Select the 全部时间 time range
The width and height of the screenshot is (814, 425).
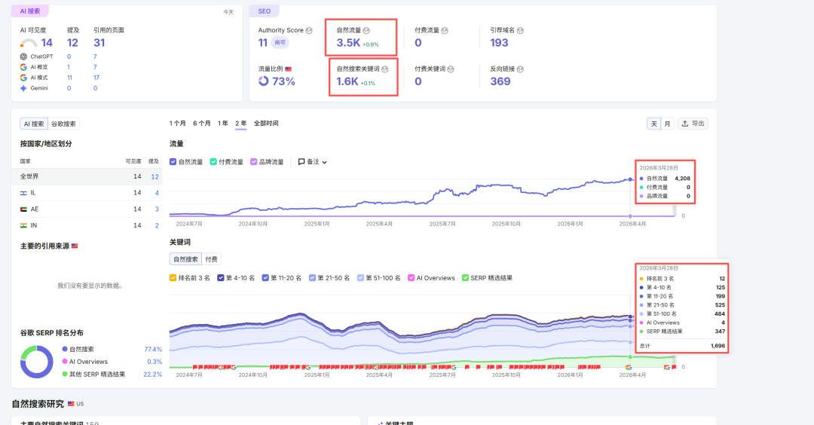coord(266,124)
